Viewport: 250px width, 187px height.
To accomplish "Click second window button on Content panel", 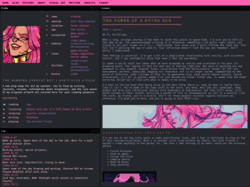I will point(247,8).
